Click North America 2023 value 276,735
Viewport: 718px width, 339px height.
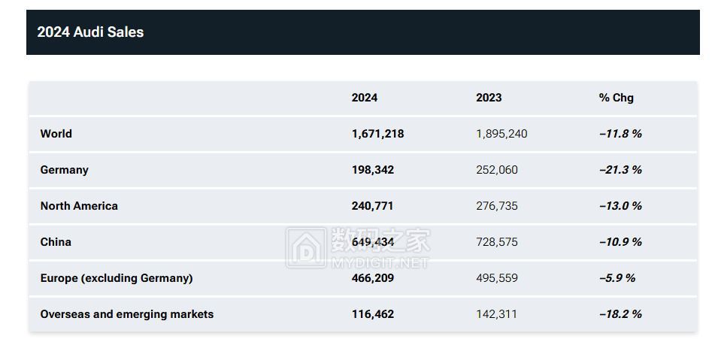click(x=497, y=206)
